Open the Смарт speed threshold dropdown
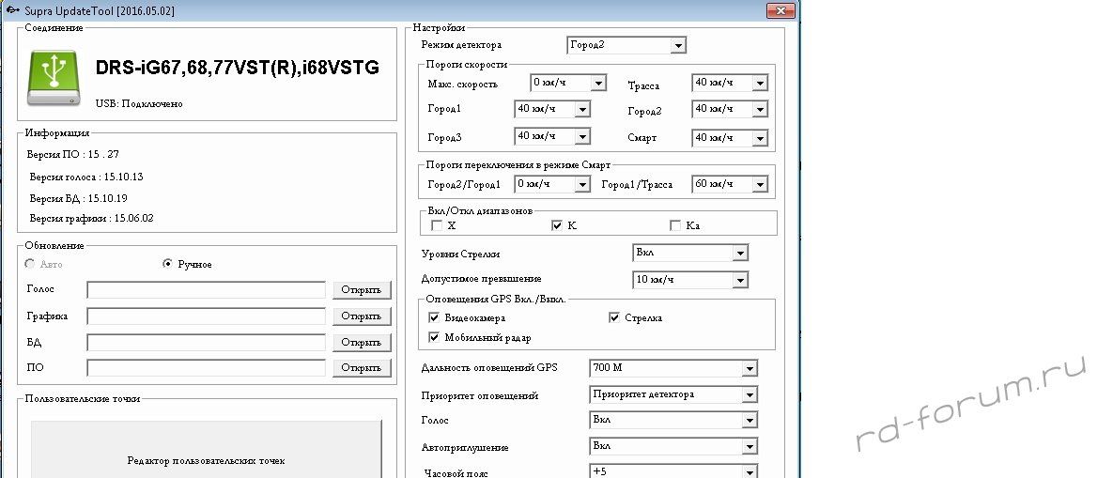Image resolution: width=1113 pixels, height=478 pixels. coord(730,138)
